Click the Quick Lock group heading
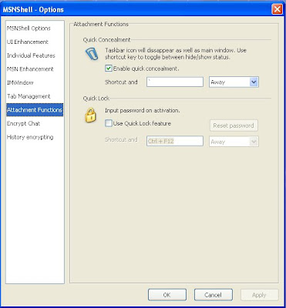The height and width of the screenshot is (308, 286). [x=96, y=99]
